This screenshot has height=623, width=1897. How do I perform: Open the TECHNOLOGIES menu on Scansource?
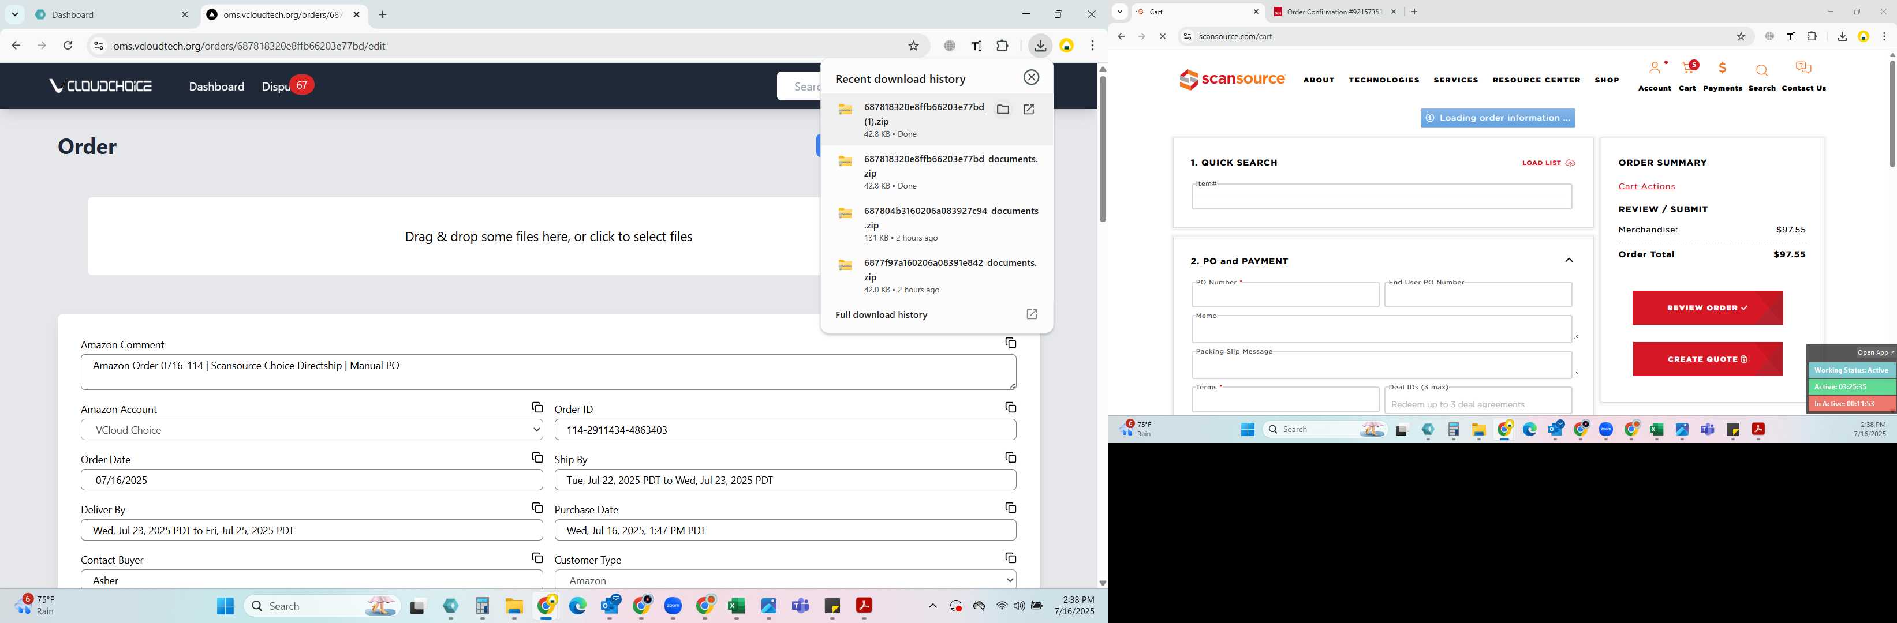click(1384, 80)
